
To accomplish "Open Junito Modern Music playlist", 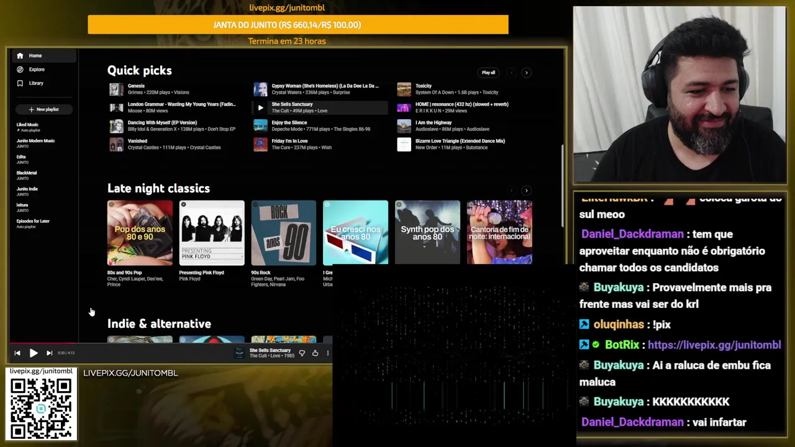I will (35, 143).
